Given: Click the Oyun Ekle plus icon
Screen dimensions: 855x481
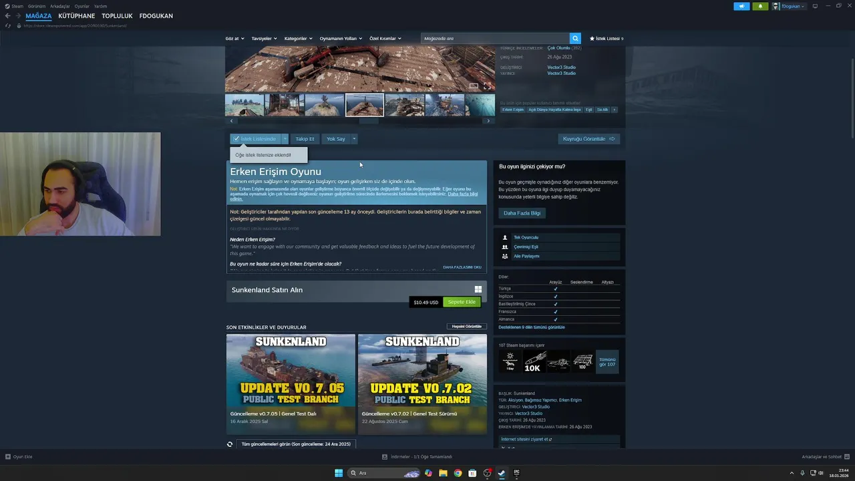Looking at the screenshot, I should tap(8, 457).
